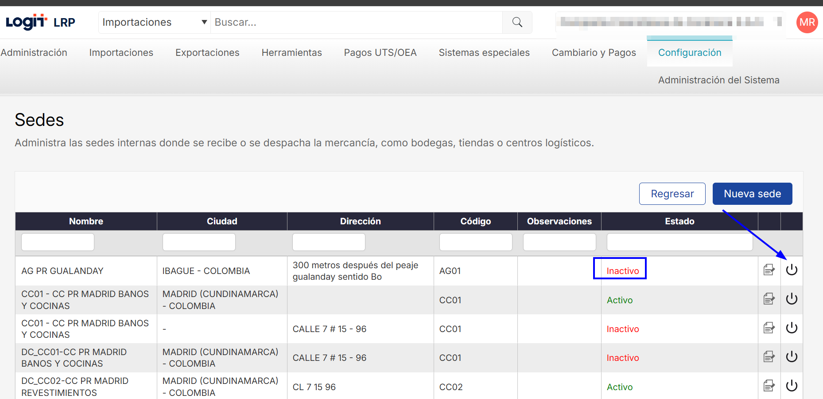Screen dimensions: 823x399
Task: Open the MR user avatar menu
Action: pyautogui.click(x=807, y=22)
